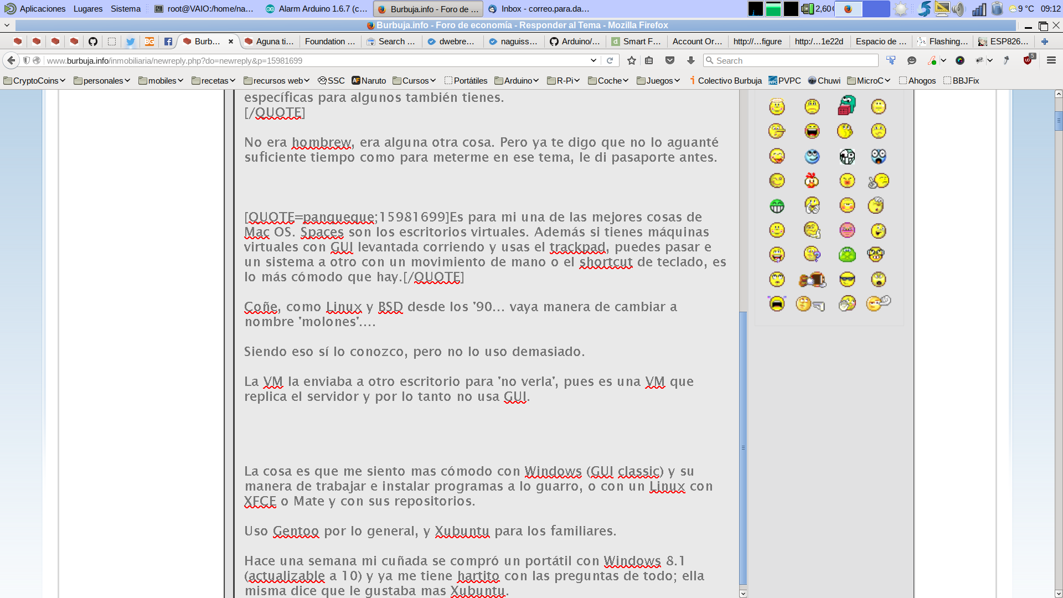Go back to previous page

click(x=11, y=60)
